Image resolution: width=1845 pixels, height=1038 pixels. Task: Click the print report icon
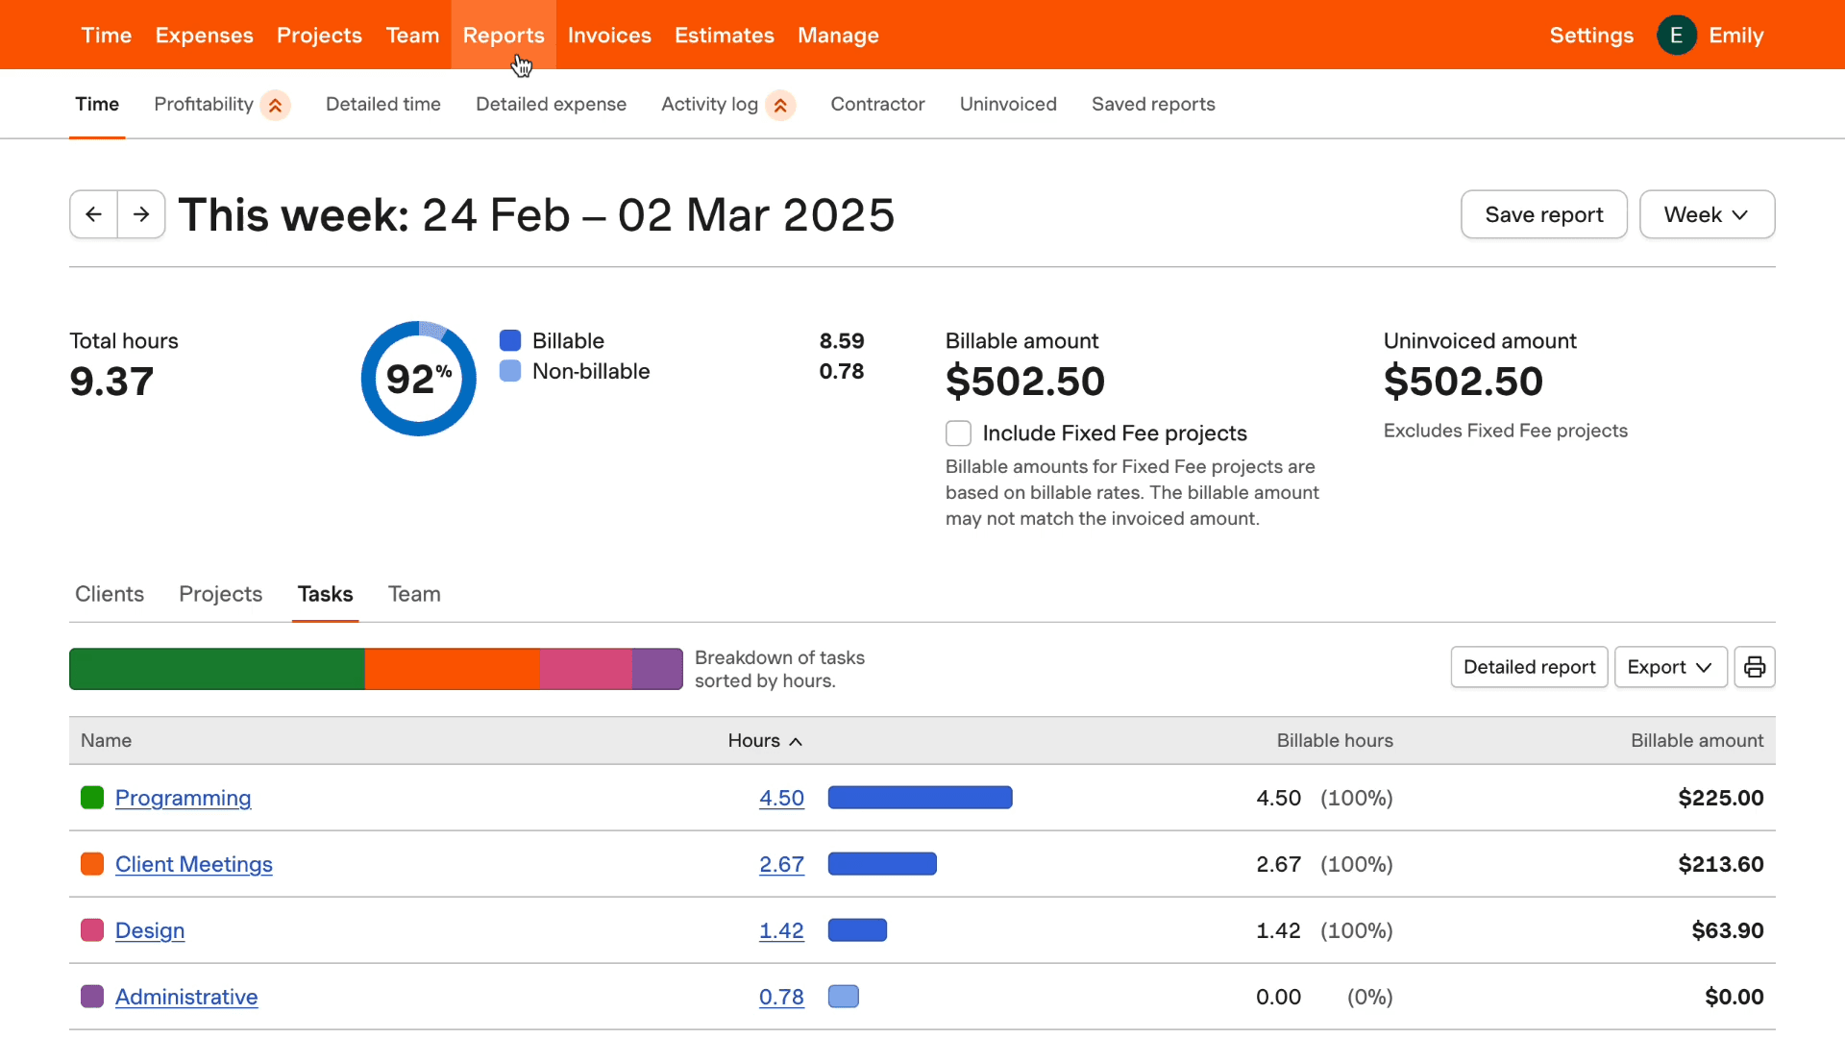1755,667
